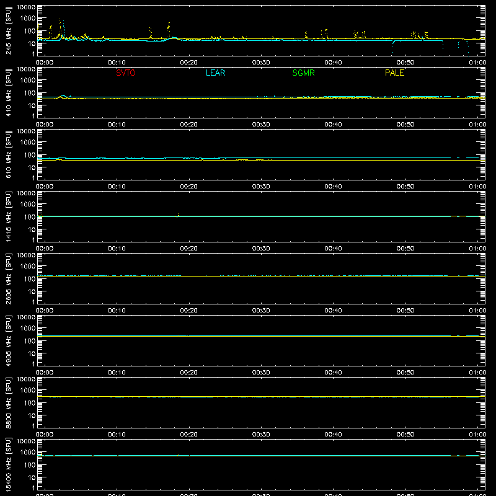Click the 00:40 tick label under 8800 MHz plot
Screen dimensions: 496x496
click(333, 435)
